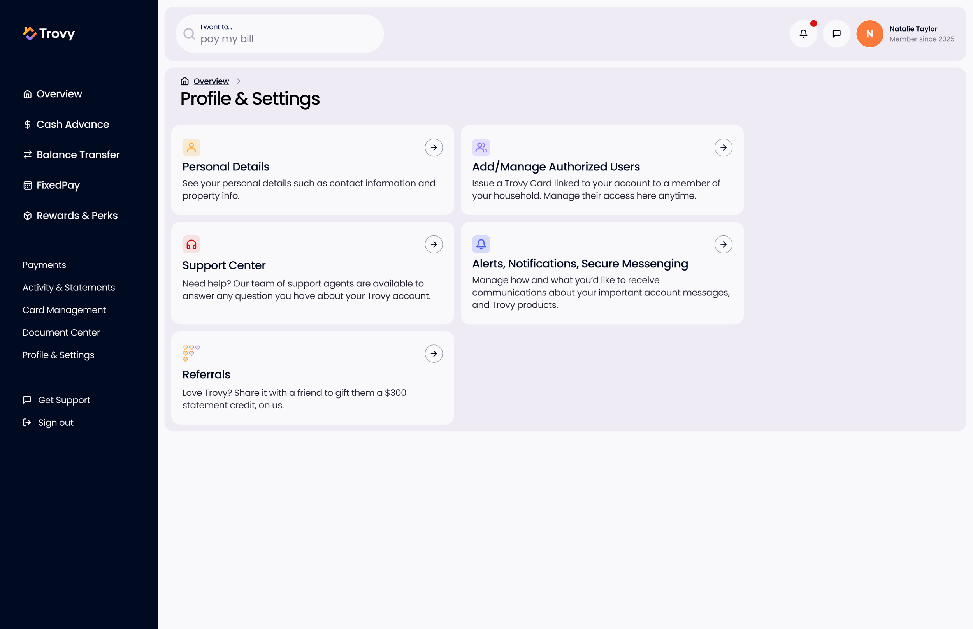Click the Natalie Taylor name
The image size is (973, 629).
point(913,29)
